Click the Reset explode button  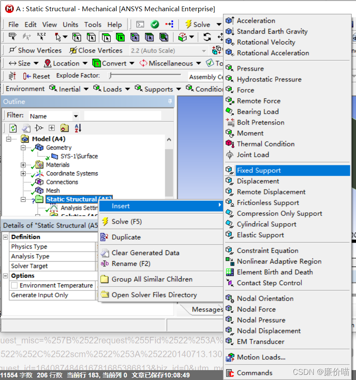tap(37, 76)
